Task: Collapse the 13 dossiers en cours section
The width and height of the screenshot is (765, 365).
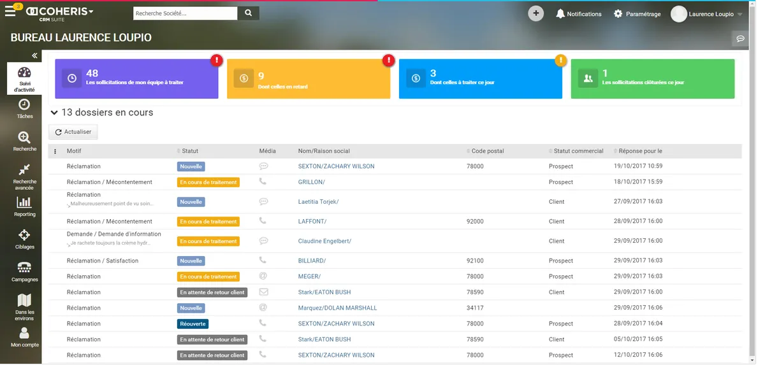Action: point(54,113)
